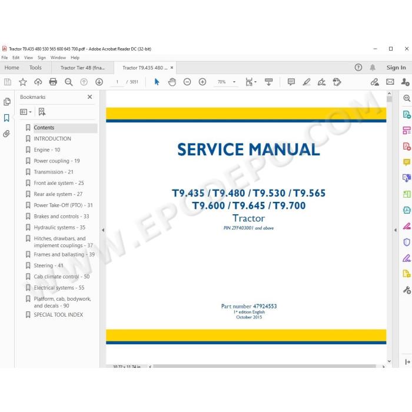Collapse the left navigation pane arrow

click(x=103, y=230)
